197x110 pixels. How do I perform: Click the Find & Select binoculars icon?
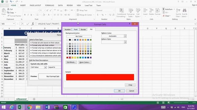[185, 11]
